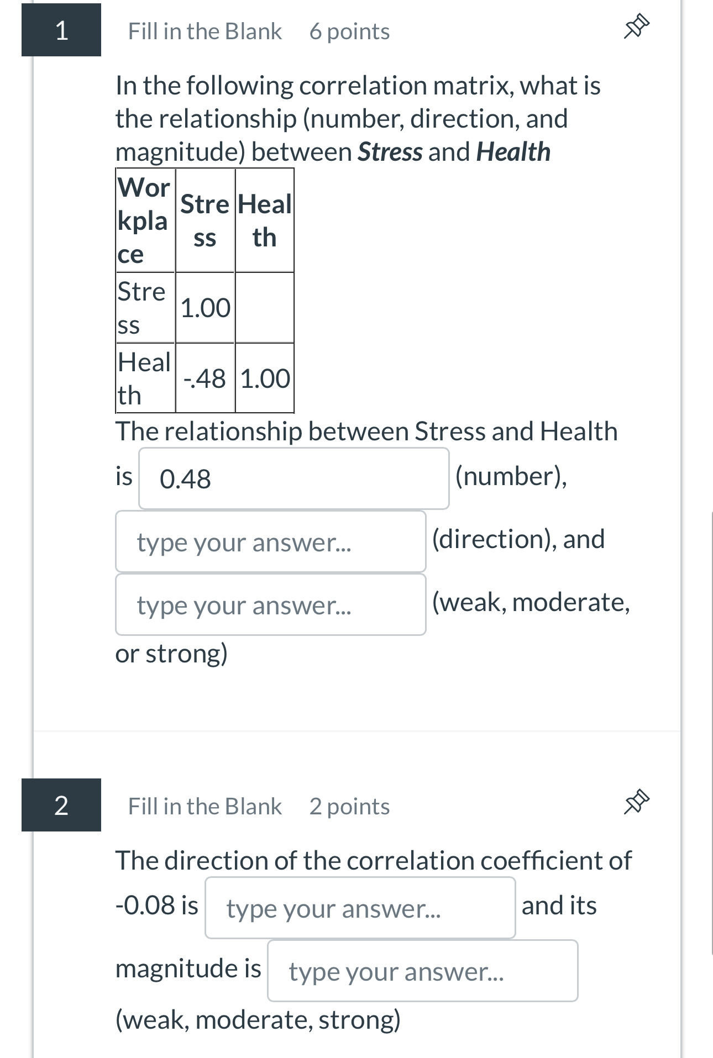Click the magnitude answer field in Question 2
The height and width of the screenshot is (1058, 713).
pos(422,971)
